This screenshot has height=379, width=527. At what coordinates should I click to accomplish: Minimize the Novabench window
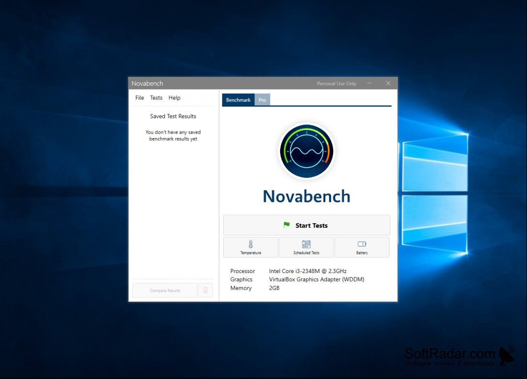click(x=370, y=83)
